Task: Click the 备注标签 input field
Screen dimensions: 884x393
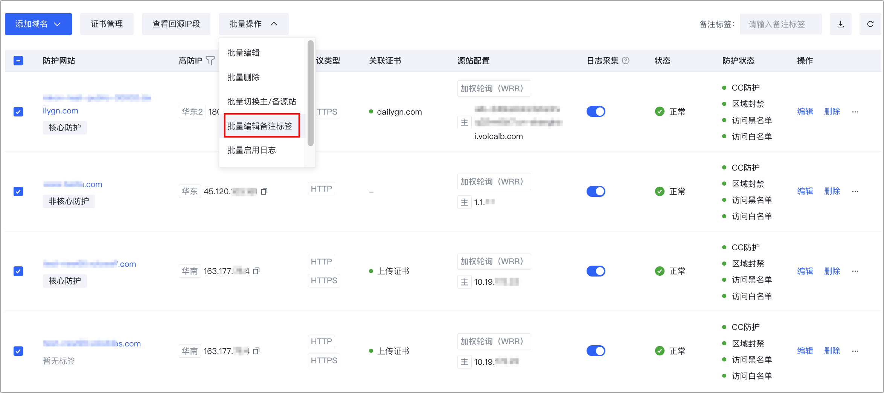Action: pyautogui.click(x=780, y=24)
